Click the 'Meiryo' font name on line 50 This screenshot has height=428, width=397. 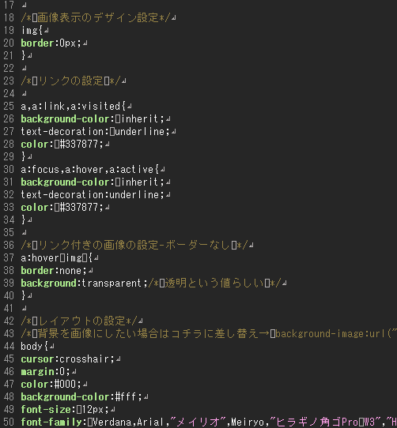pyautogui.click(x=248, y=422)
